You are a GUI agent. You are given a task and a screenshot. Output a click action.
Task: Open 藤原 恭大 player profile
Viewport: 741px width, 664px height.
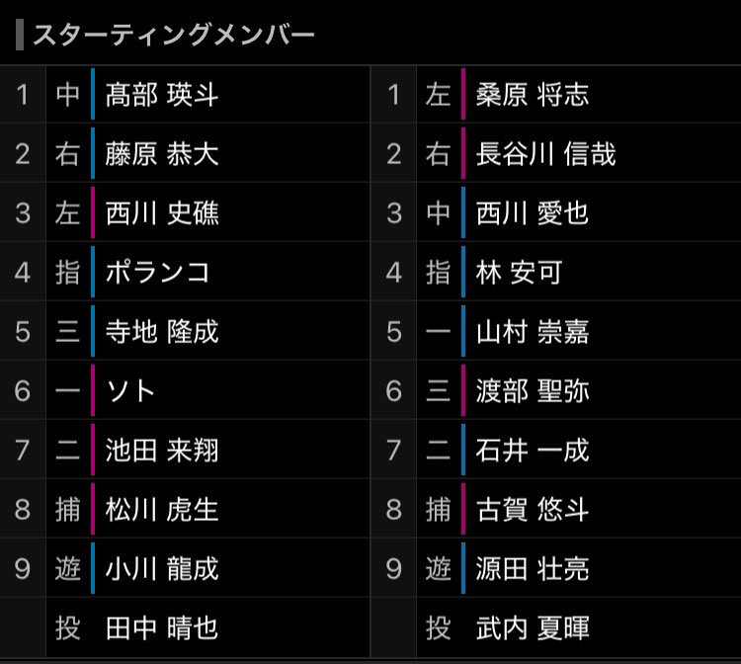point(162,154)
